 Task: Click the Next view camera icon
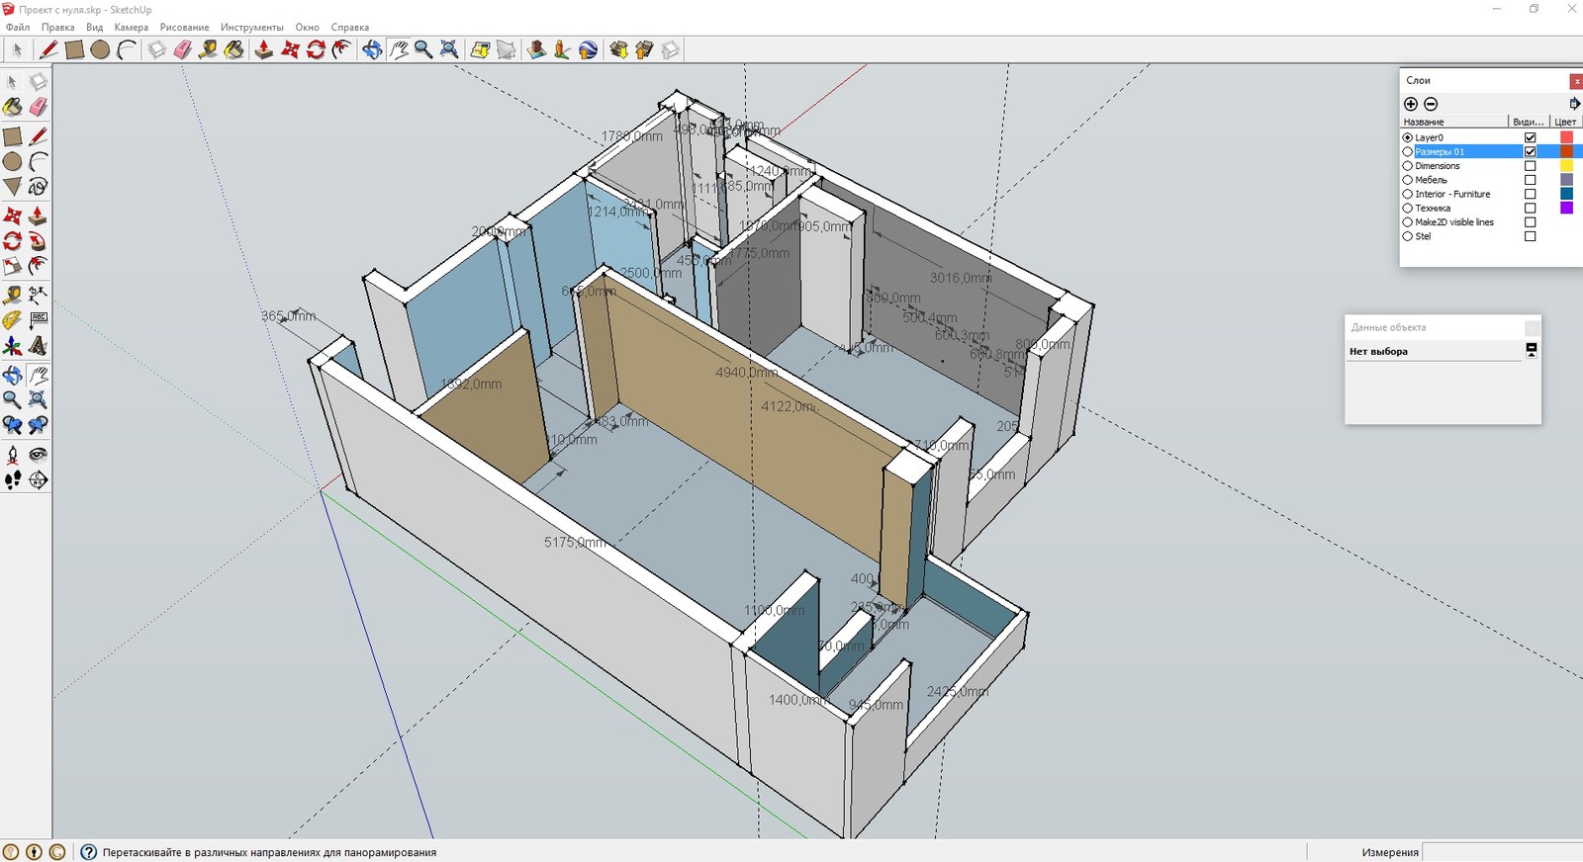[x=38, y=425]
